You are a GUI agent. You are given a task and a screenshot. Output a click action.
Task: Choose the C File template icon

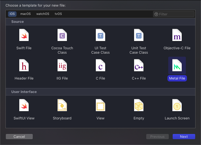click(100, 65)
